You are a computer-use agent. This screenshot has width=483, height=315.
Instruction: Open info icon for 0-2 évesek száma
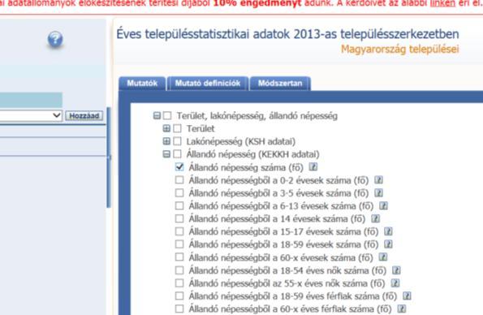coord(378,180)
